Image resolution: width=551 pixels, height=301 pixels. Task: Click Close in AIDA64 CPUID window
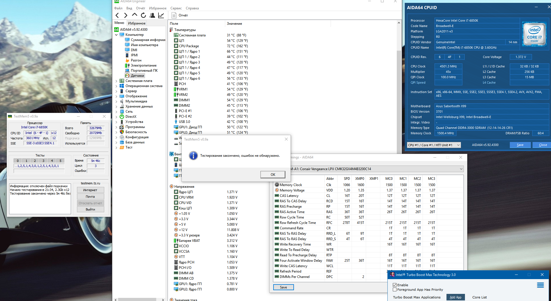click(542, 145)
